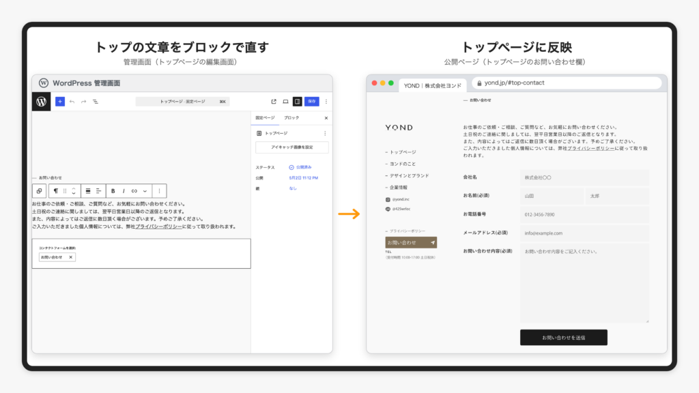Switch to the 固定ページ sidebar tab
Viewport: 699px width, 393px height.
[265, 117]
